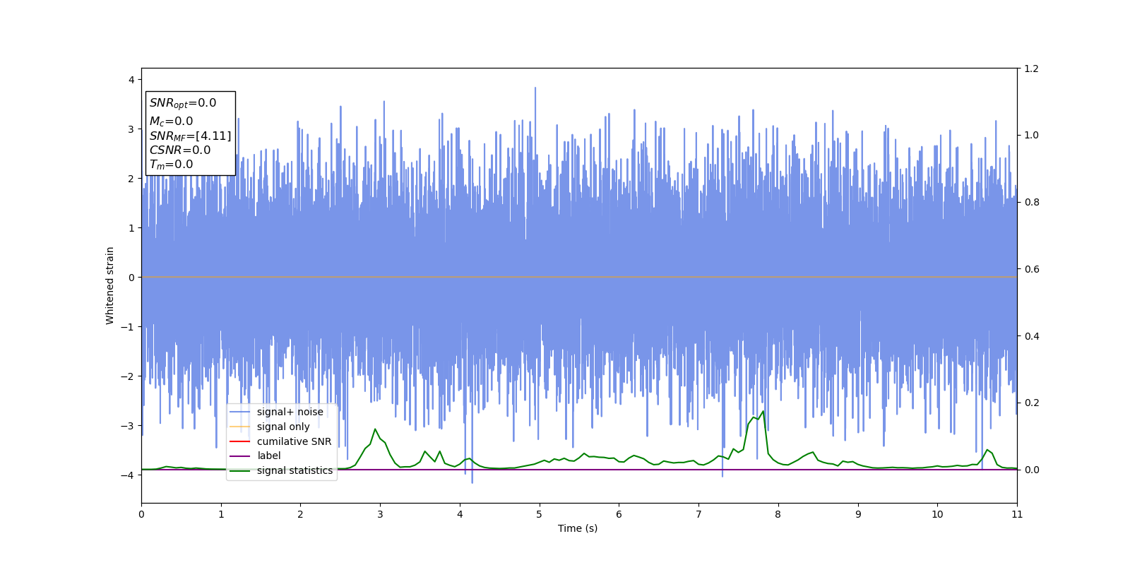
Task: Click the Tm=0.0 annotation text
Action: pos(171,165)
